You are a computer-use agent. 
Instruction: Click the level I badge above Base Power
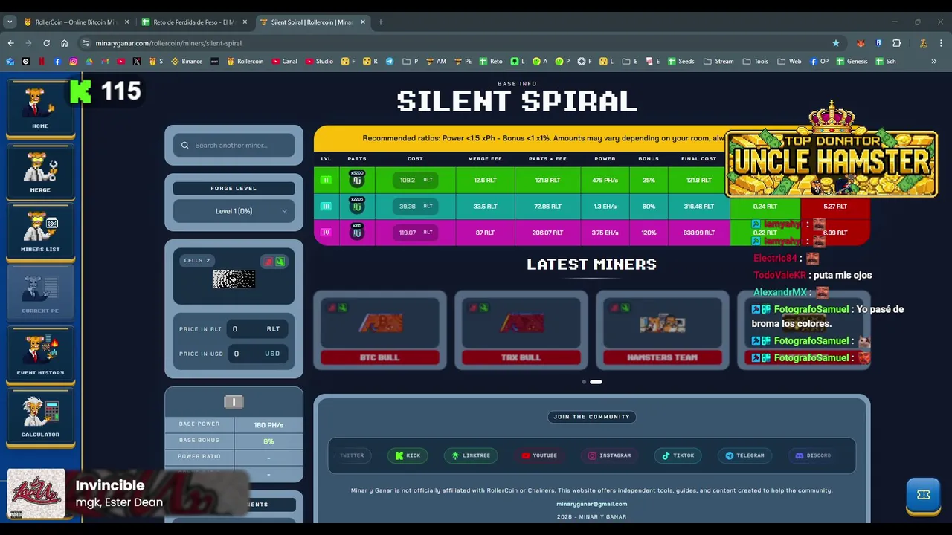click(x=234, y=402)
